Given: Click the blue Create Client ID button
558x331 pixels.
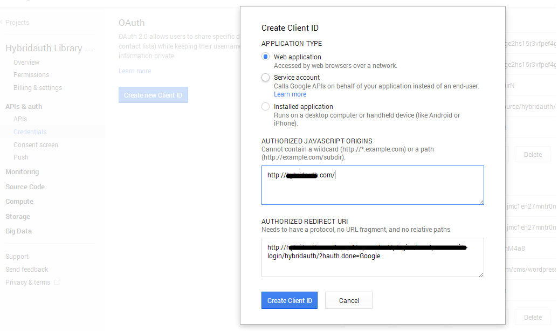Looking at the screenshot, I should [x=290, y=300].
